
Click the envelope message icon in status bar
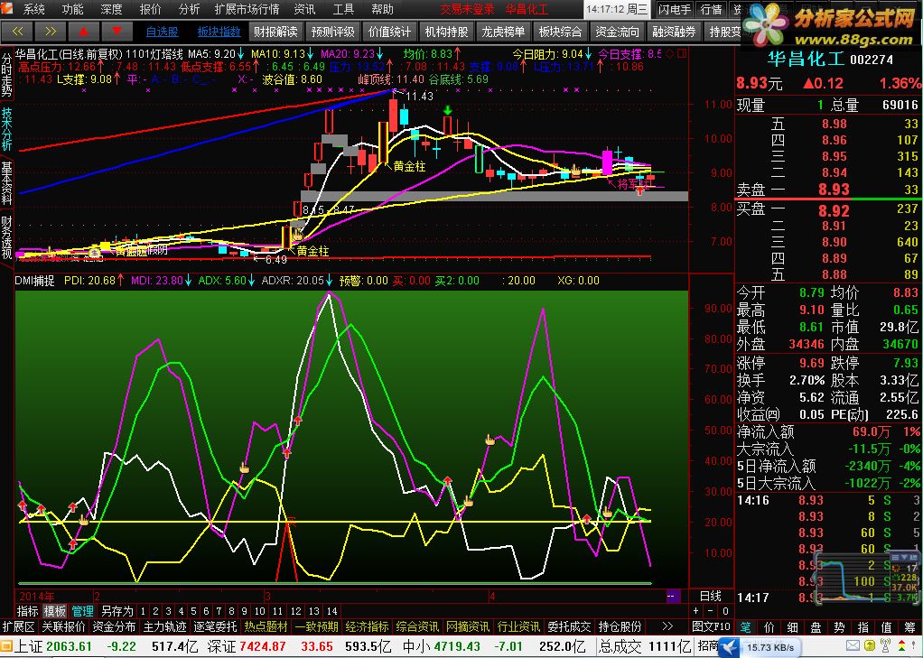click(x=853, y=646)
